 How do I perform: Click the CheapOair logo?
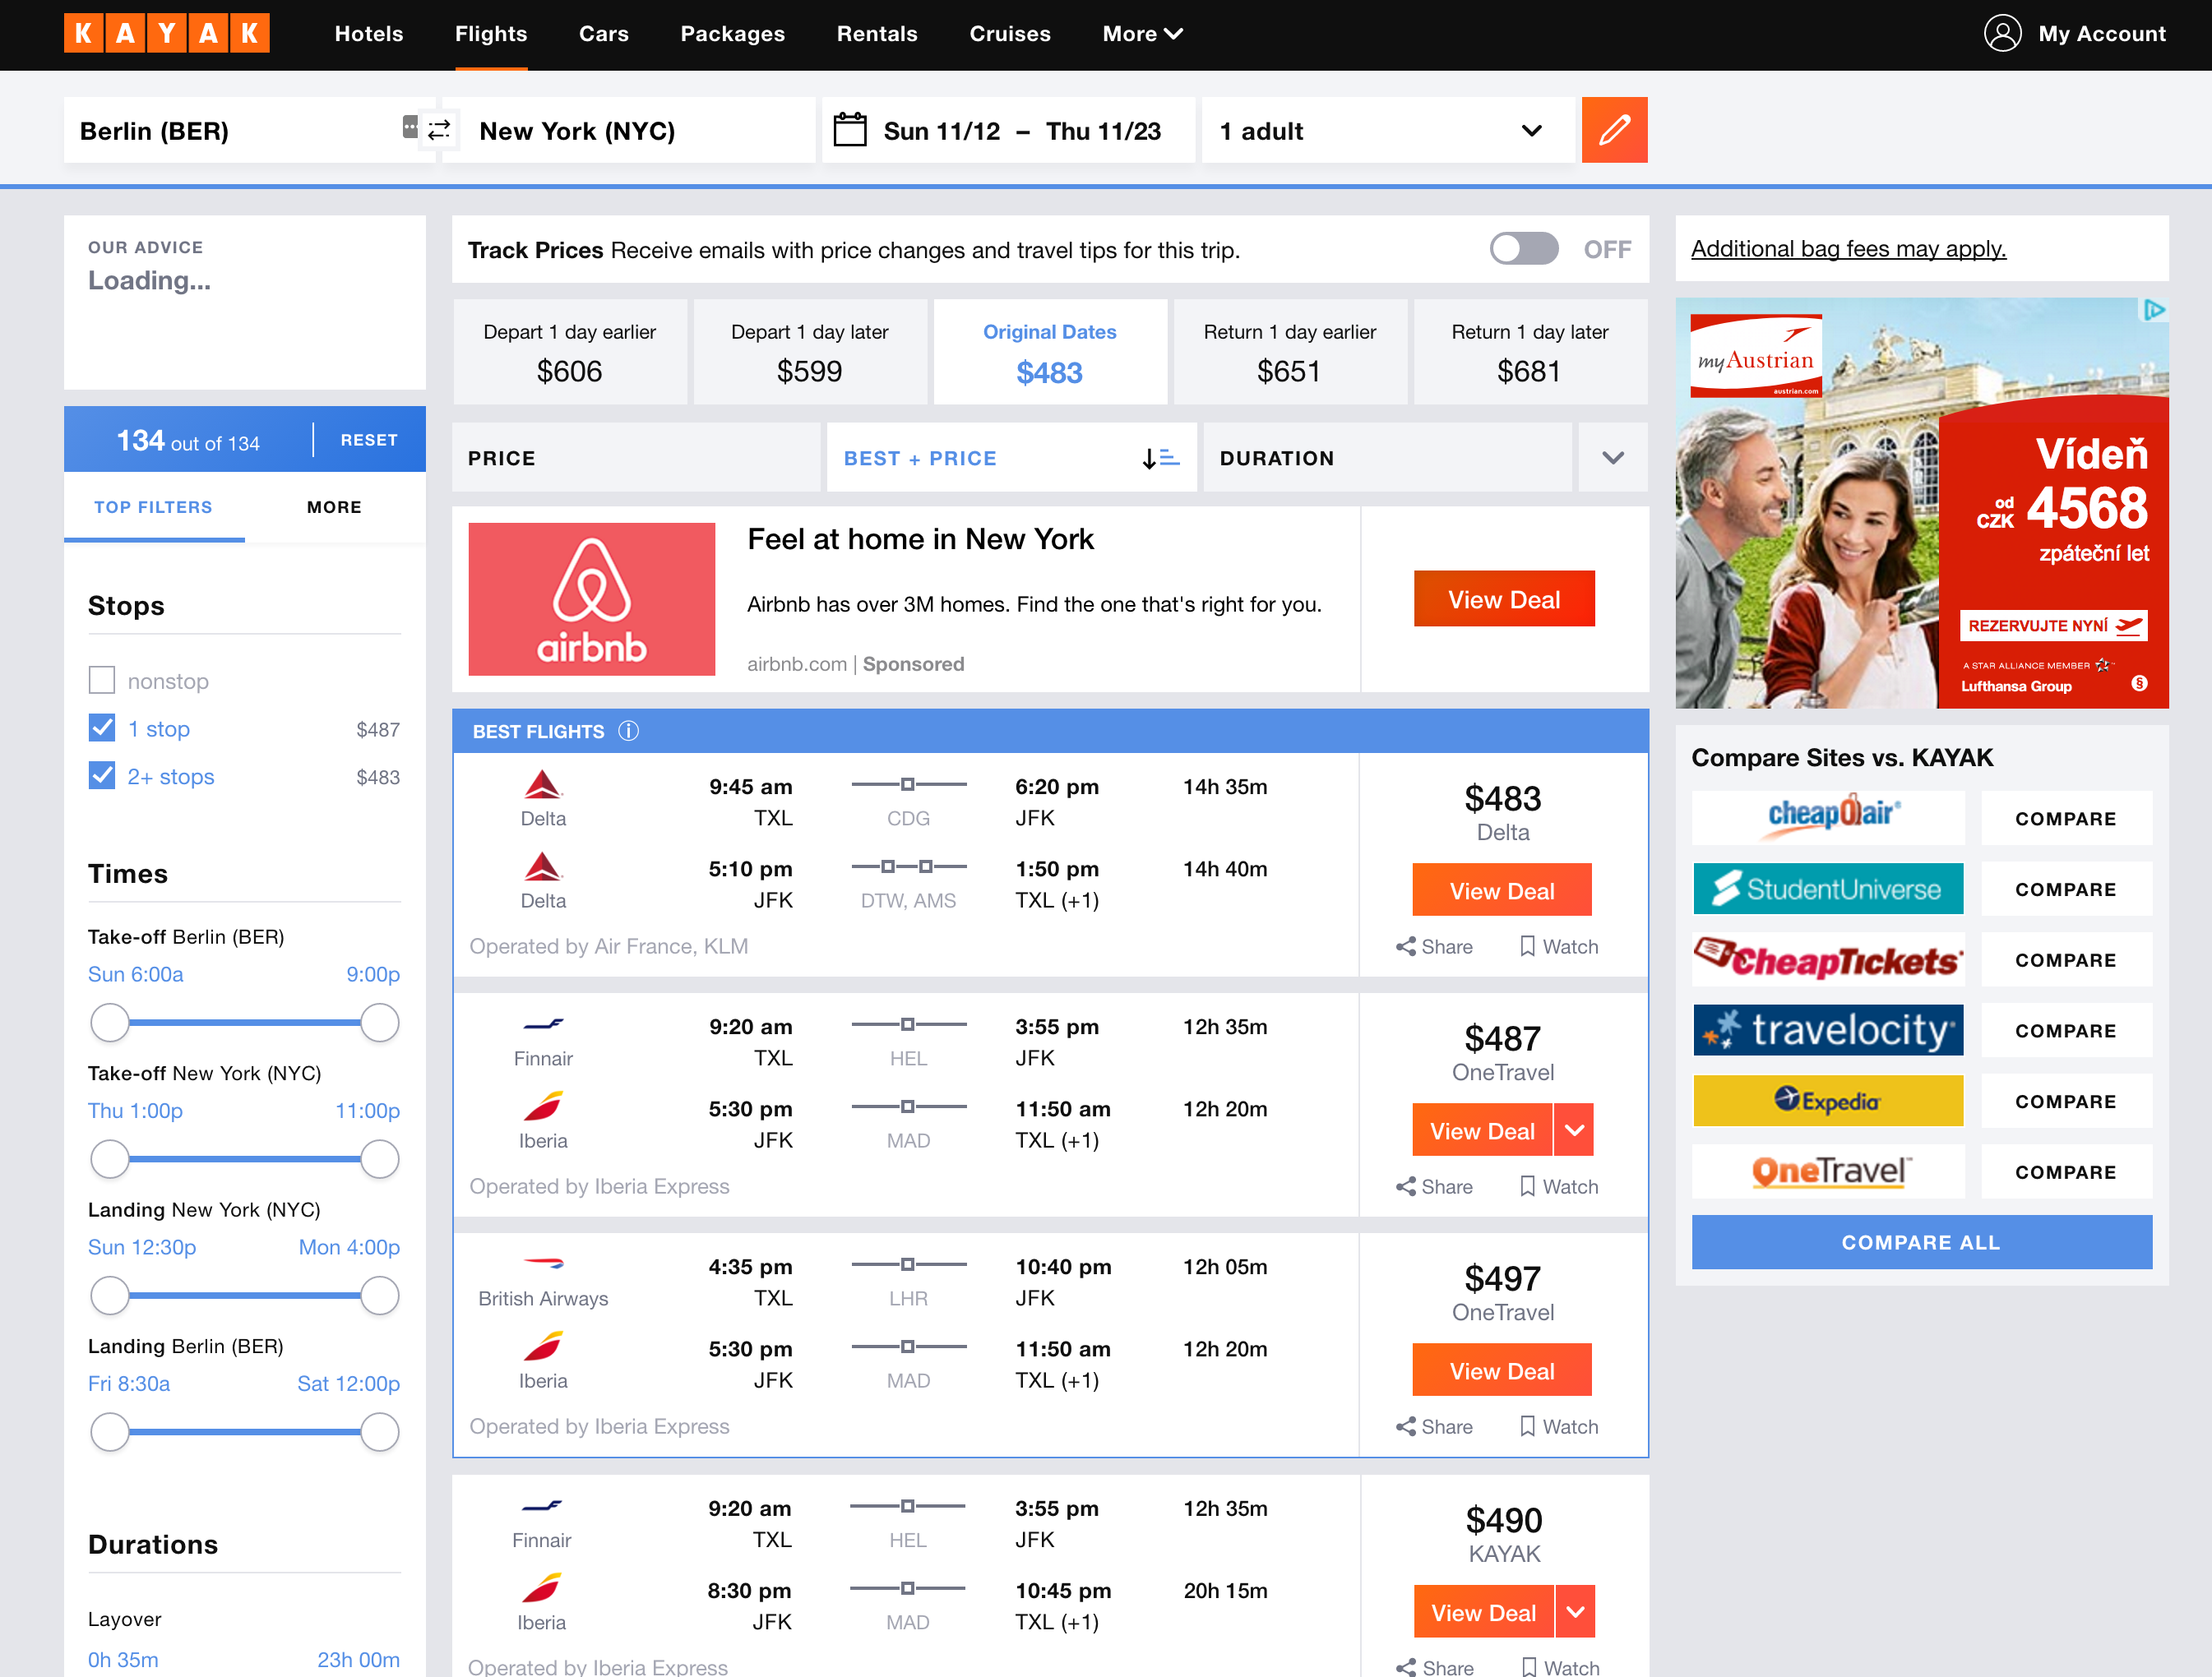coord(1828,817)
